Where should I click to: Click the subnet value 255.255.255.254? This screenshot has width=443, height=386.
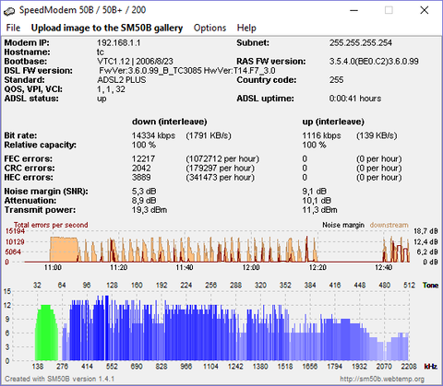361,42
